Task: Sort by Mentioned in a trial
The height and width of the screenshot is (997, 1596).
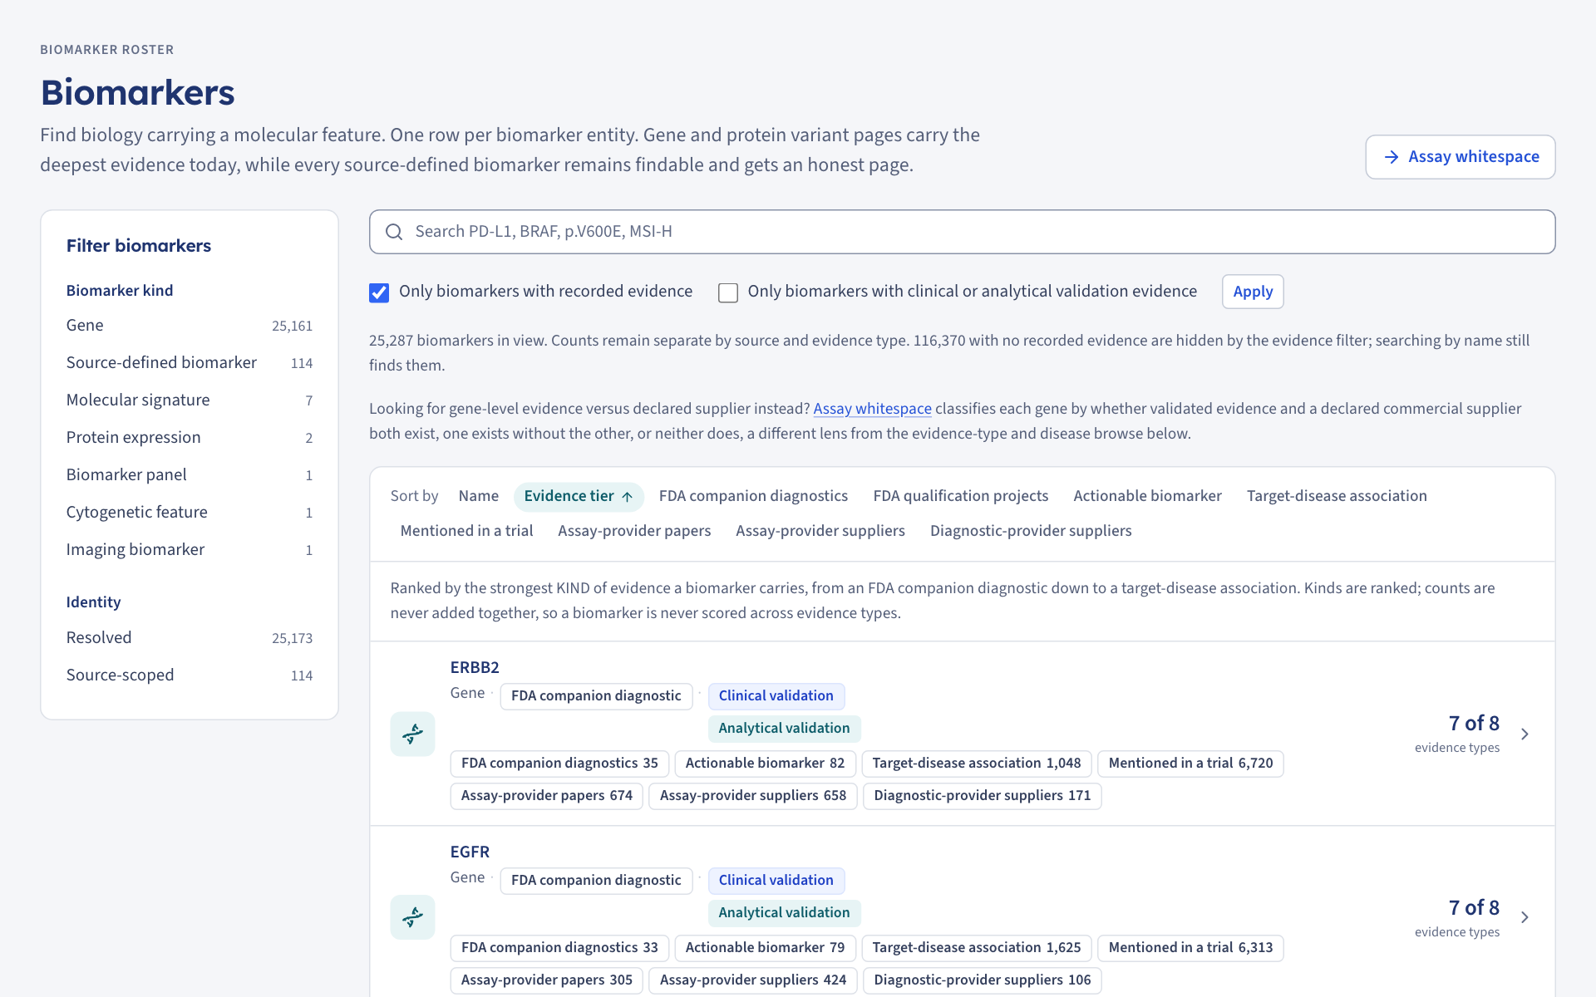Action: click(466, 531)
